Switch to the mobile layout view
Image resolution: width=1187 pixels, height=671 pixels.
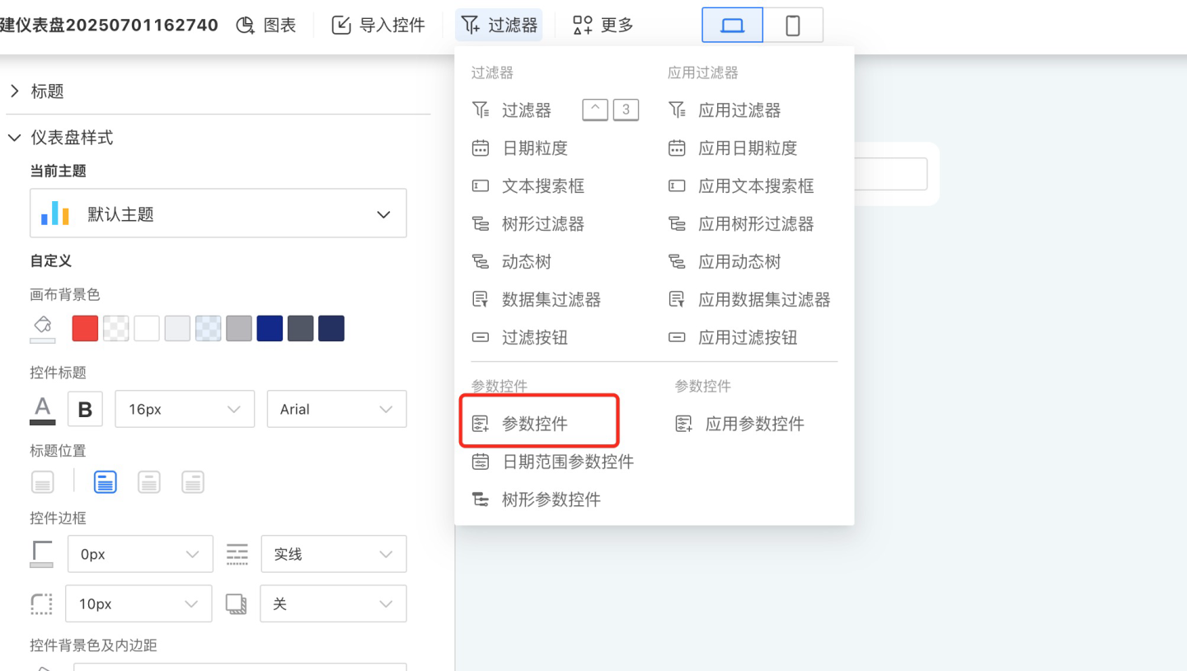(x=793, y=26)
